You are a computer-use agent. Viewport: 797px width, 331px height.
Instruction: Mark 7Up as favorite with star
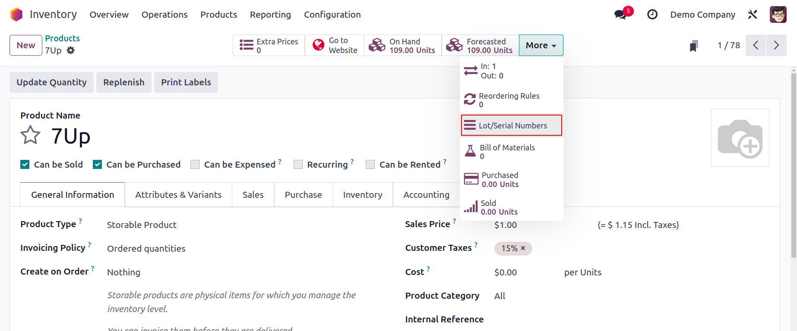pyautogui.click(x=30, y=135)
